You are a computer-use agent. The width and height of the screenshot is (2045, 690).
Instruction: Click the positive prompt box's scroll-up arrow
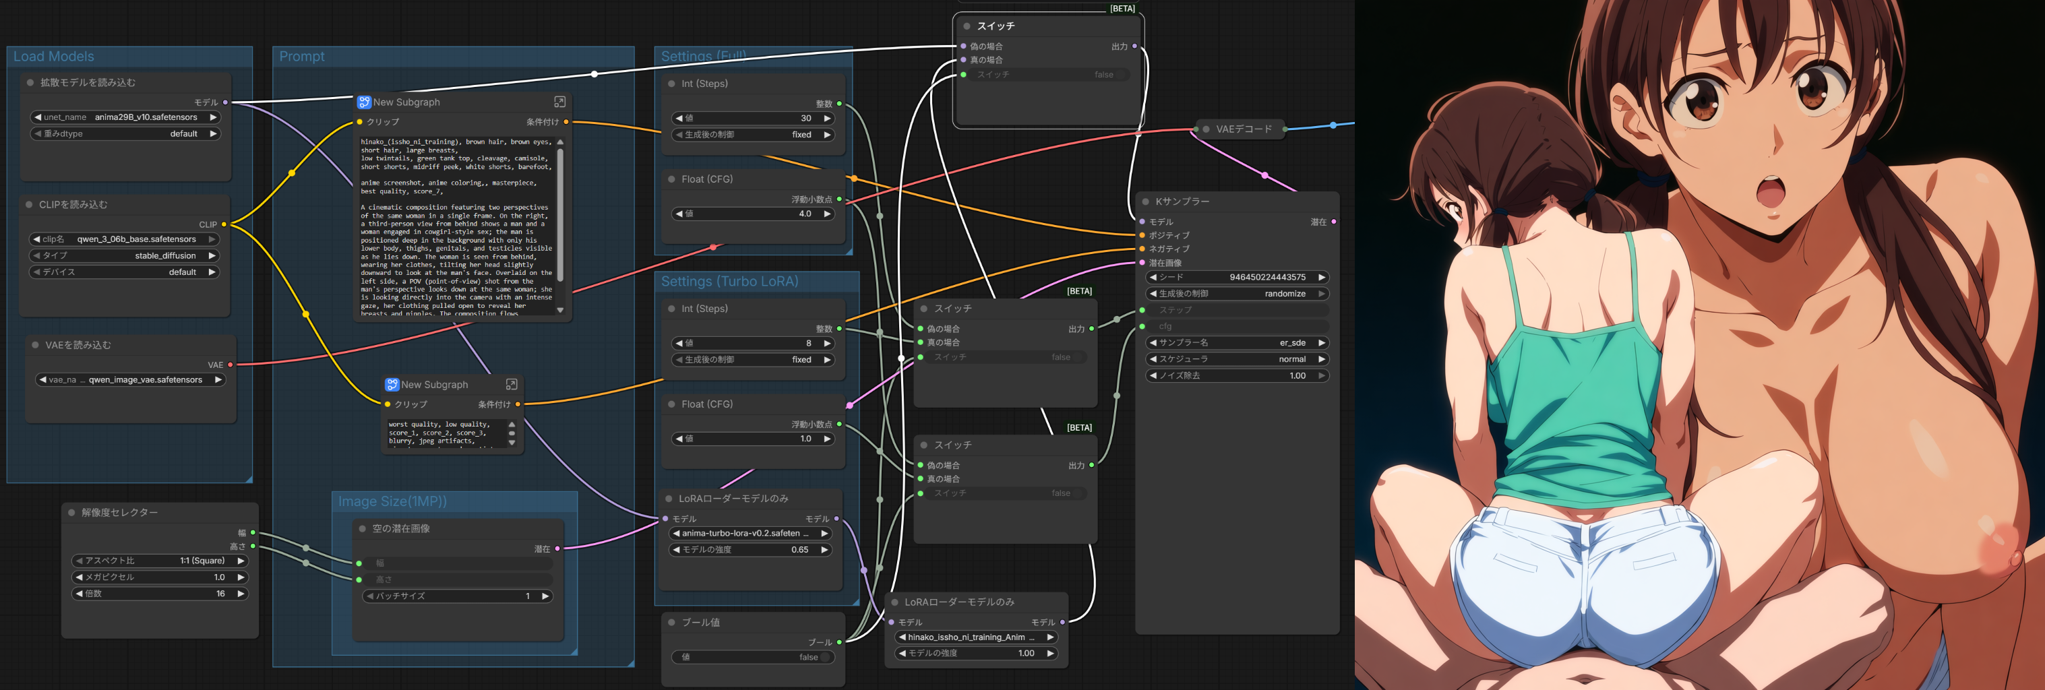pyautogui.click(x=561, y=142)
